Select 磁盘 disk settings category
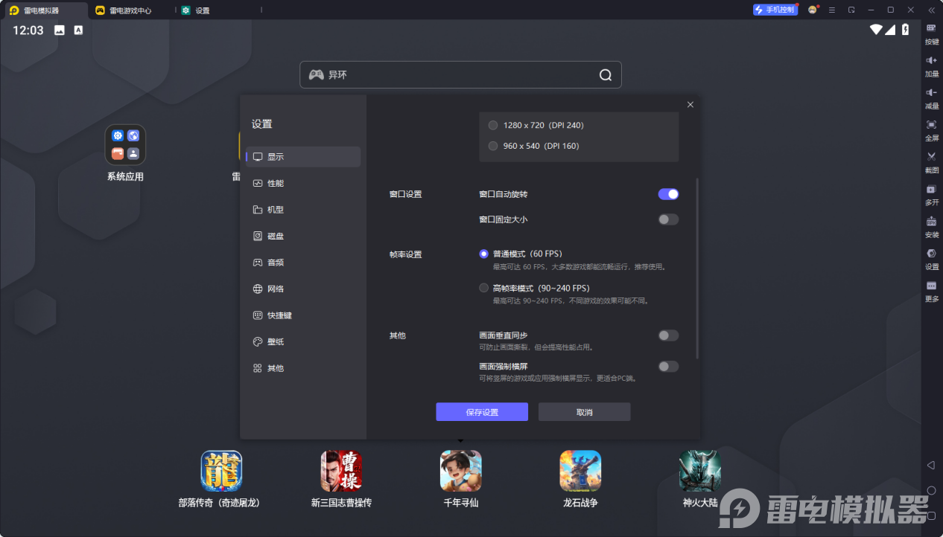The height and width of the screenshot is (537, 943). coord(303,236)
